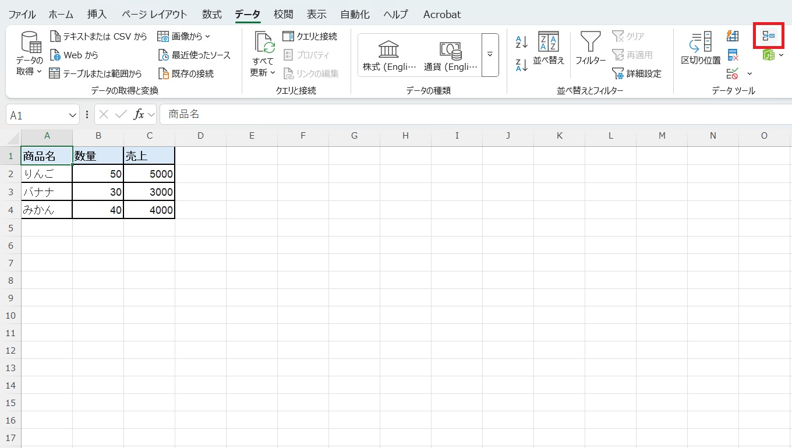The image size is (792, 448).
Task: Open the 並べ替え sort dialog
Action: click(x=549, y=48)
